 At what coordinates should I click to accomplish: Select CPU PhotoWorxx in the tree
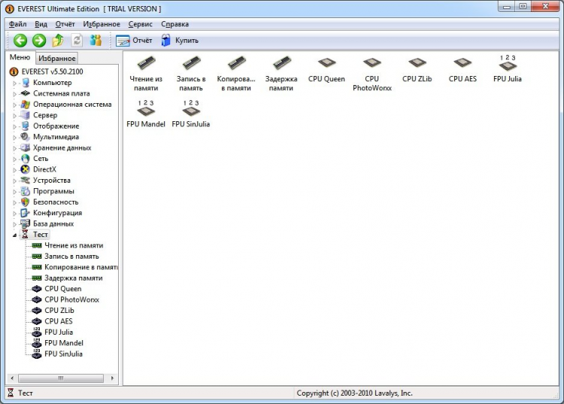pos(71,299)
